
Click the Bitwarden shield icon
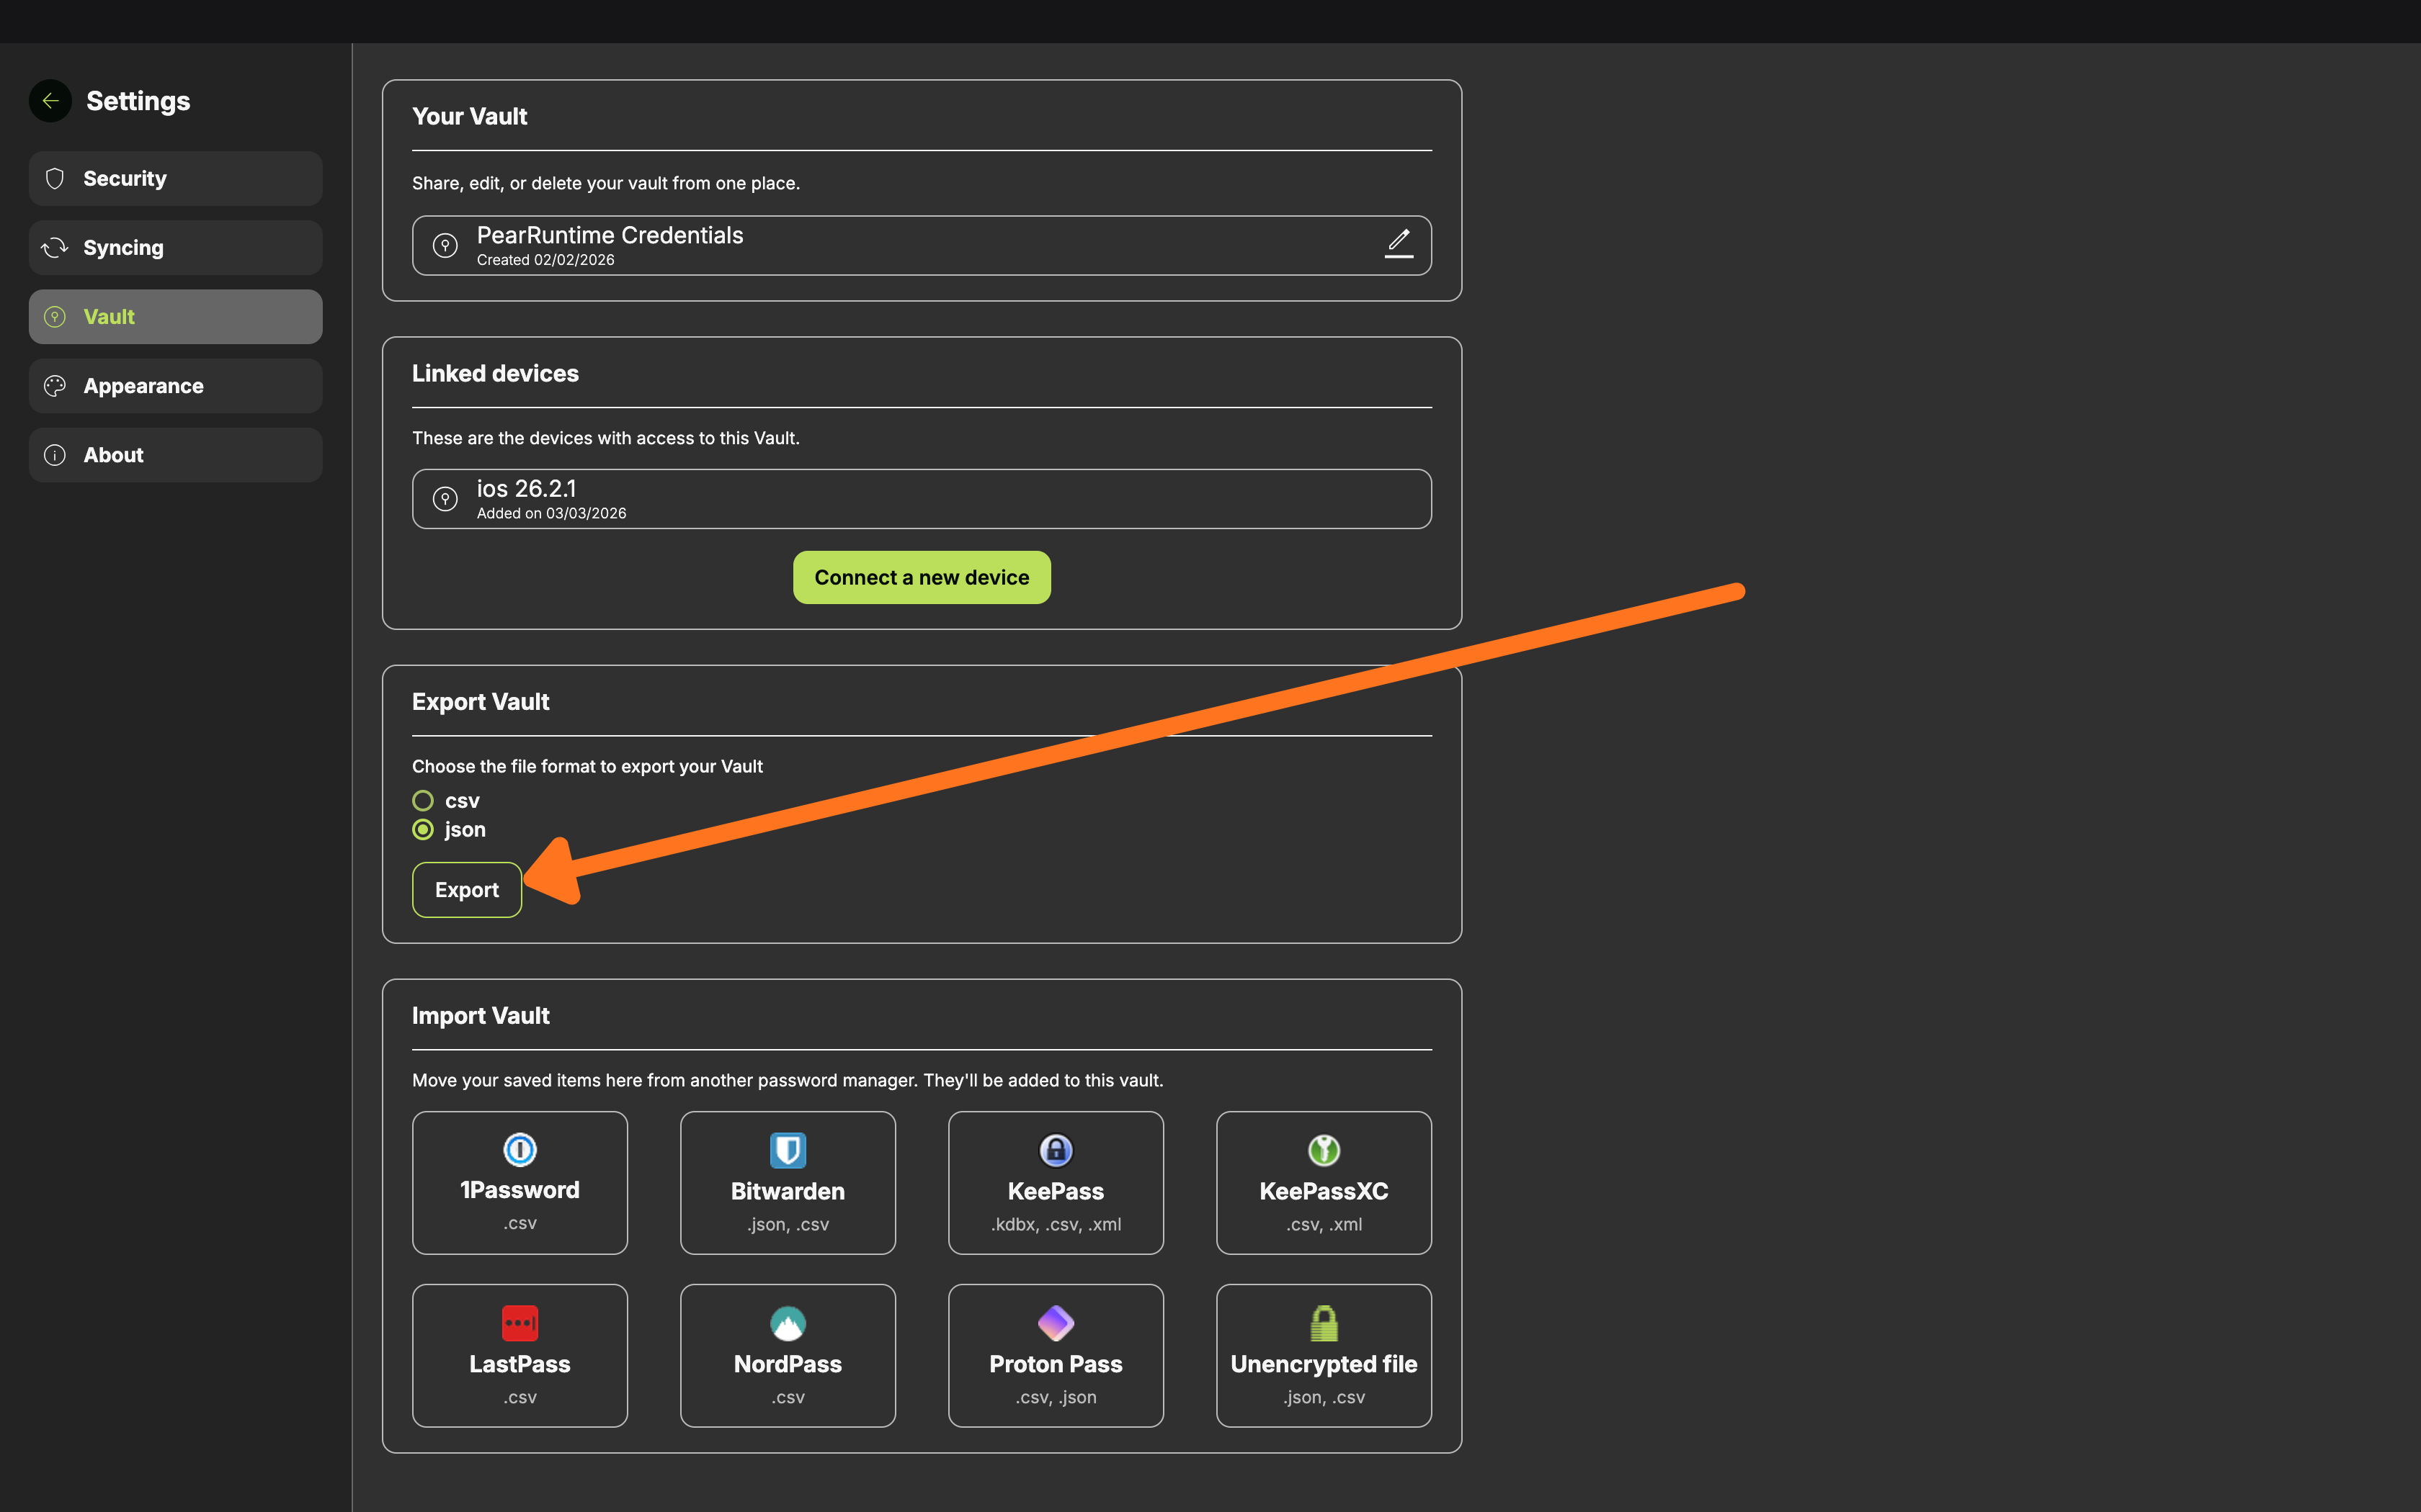(x=788, y=1150)
